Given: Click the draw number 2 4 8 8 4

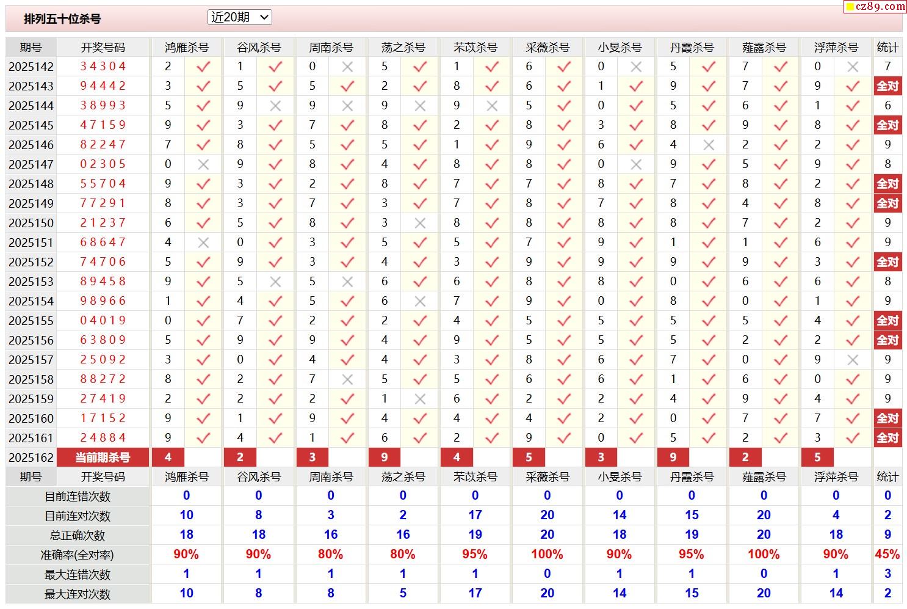Looking at the screenshot, I should coord(103,438).
